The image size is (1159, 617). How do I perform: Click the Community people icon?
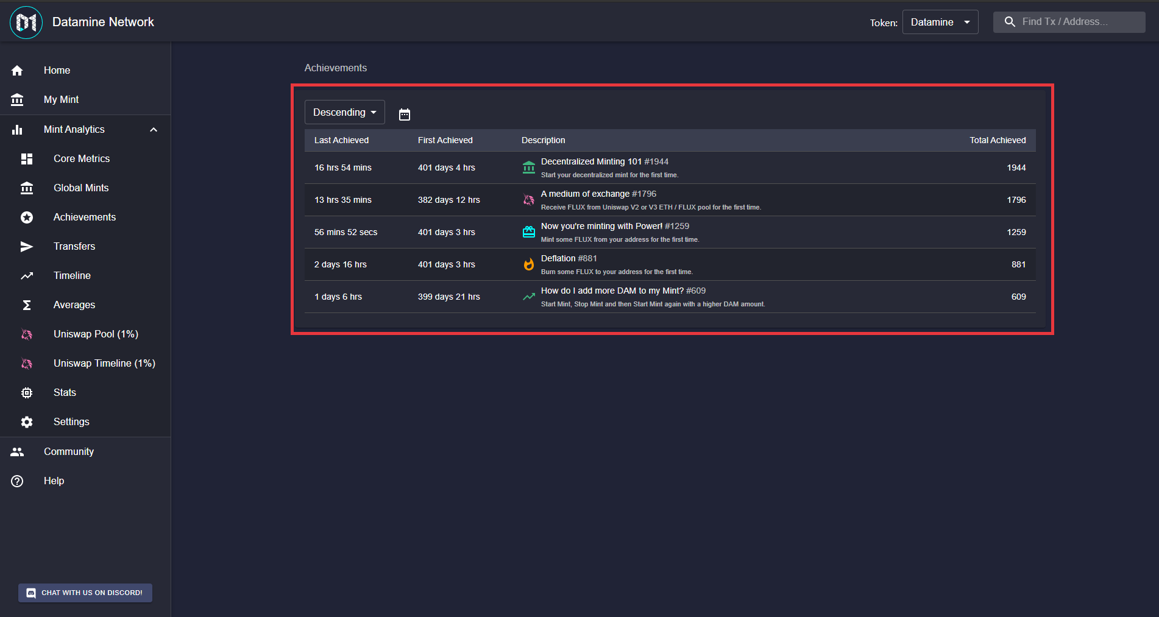tap(17, 452)
